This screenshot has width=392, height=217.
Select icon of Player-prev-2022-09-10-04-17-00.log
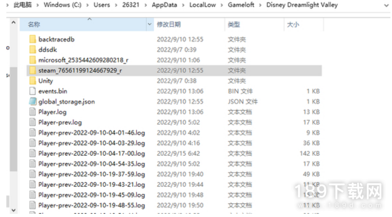(x=32, y=153)
